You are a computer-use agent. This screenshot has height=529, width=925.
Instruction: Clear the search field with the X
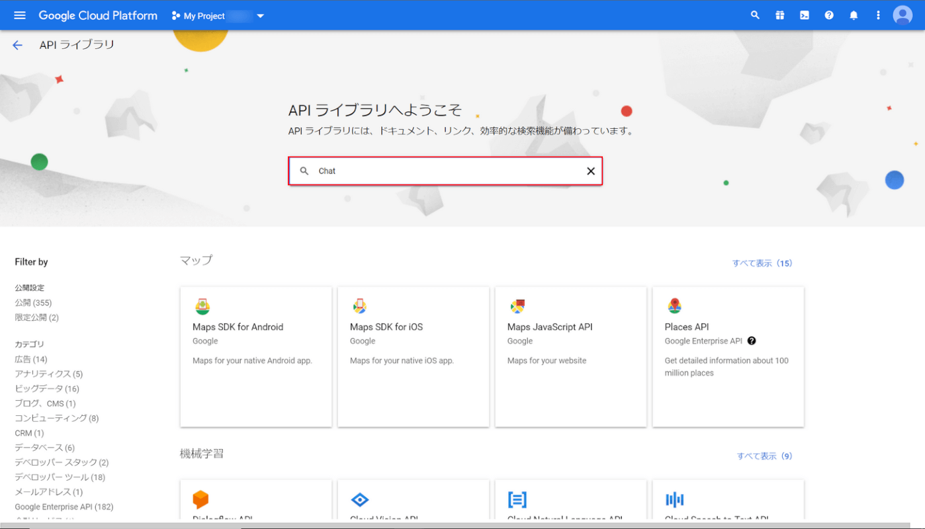(x=591, y=171)
